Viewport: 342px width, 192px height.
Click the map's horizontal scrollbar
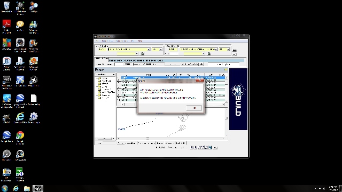[171, 139]
